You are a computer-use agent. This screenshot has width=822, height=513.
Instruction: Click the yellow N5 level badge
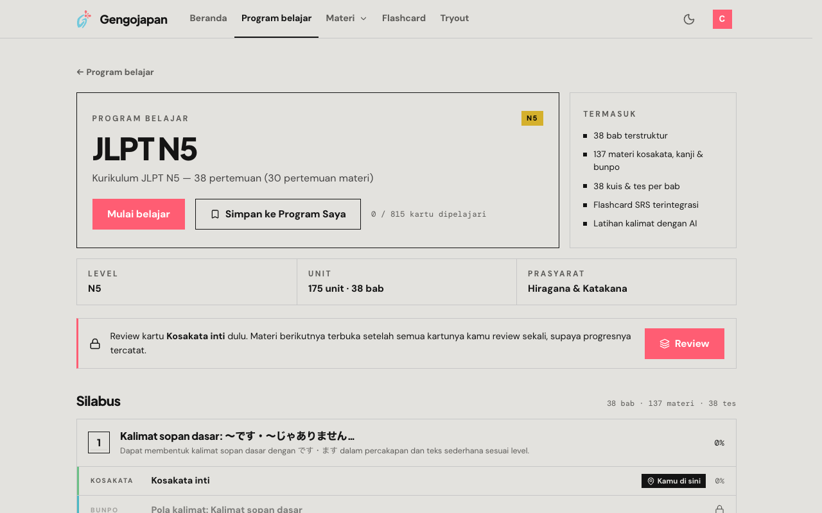tap(532, 118)
